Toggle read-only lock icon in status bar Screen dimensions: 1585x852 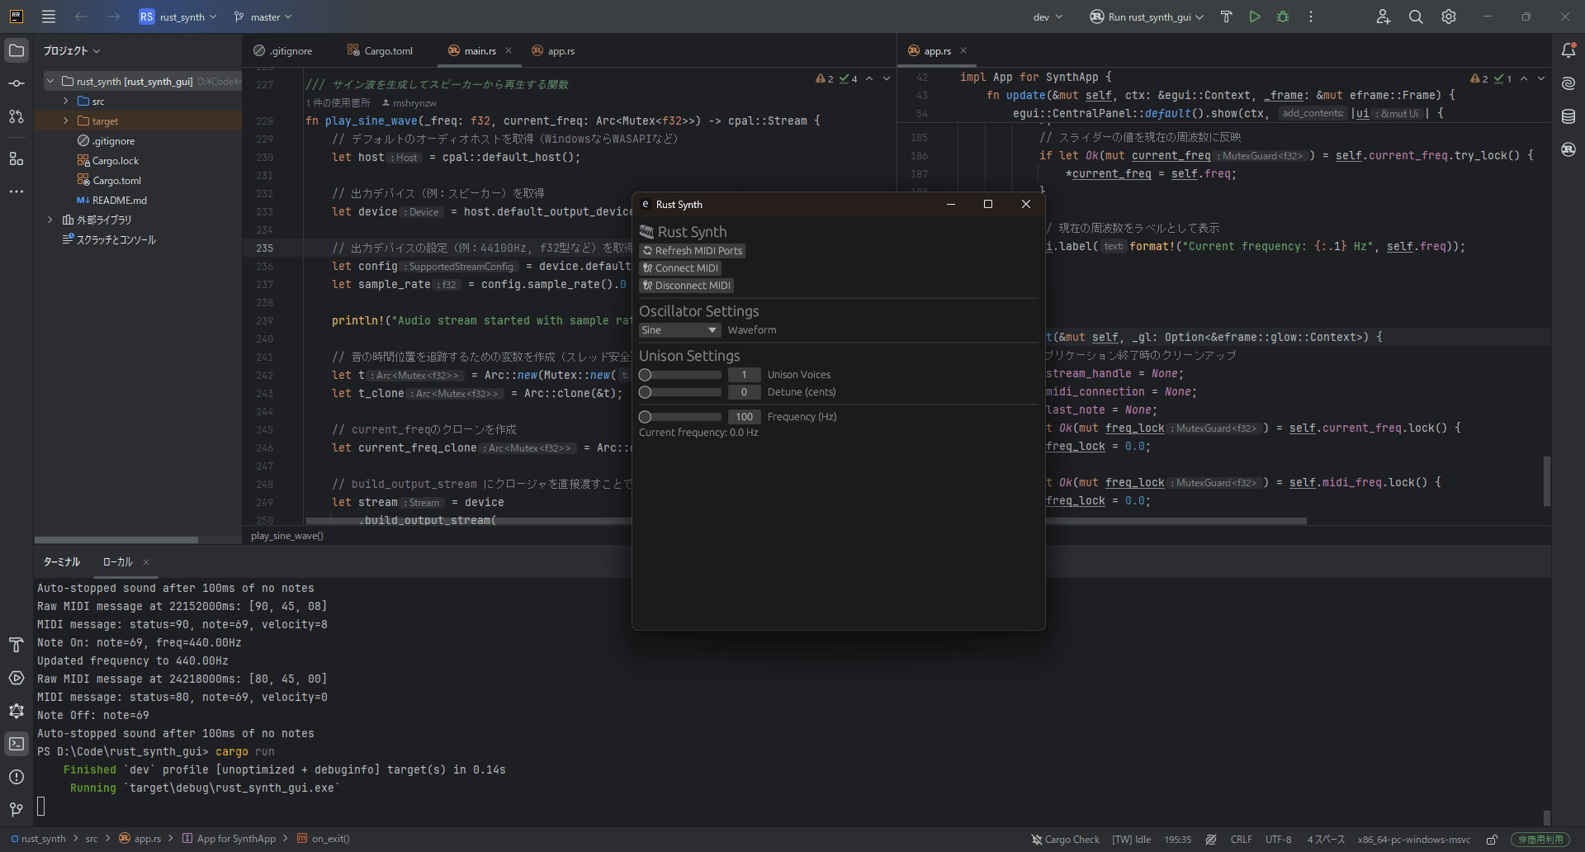tap(1492, 840)
